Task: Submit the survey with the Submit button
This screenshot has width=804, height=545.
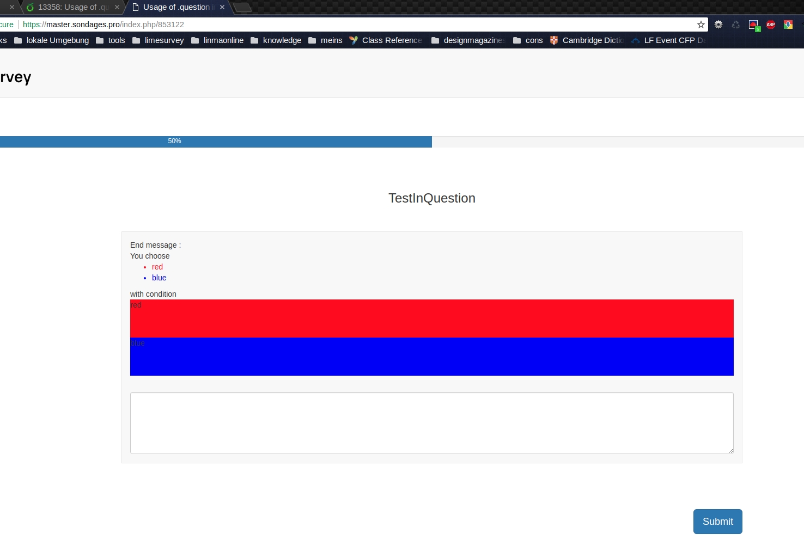Action: pyautogui.click(x=718, y=522)
